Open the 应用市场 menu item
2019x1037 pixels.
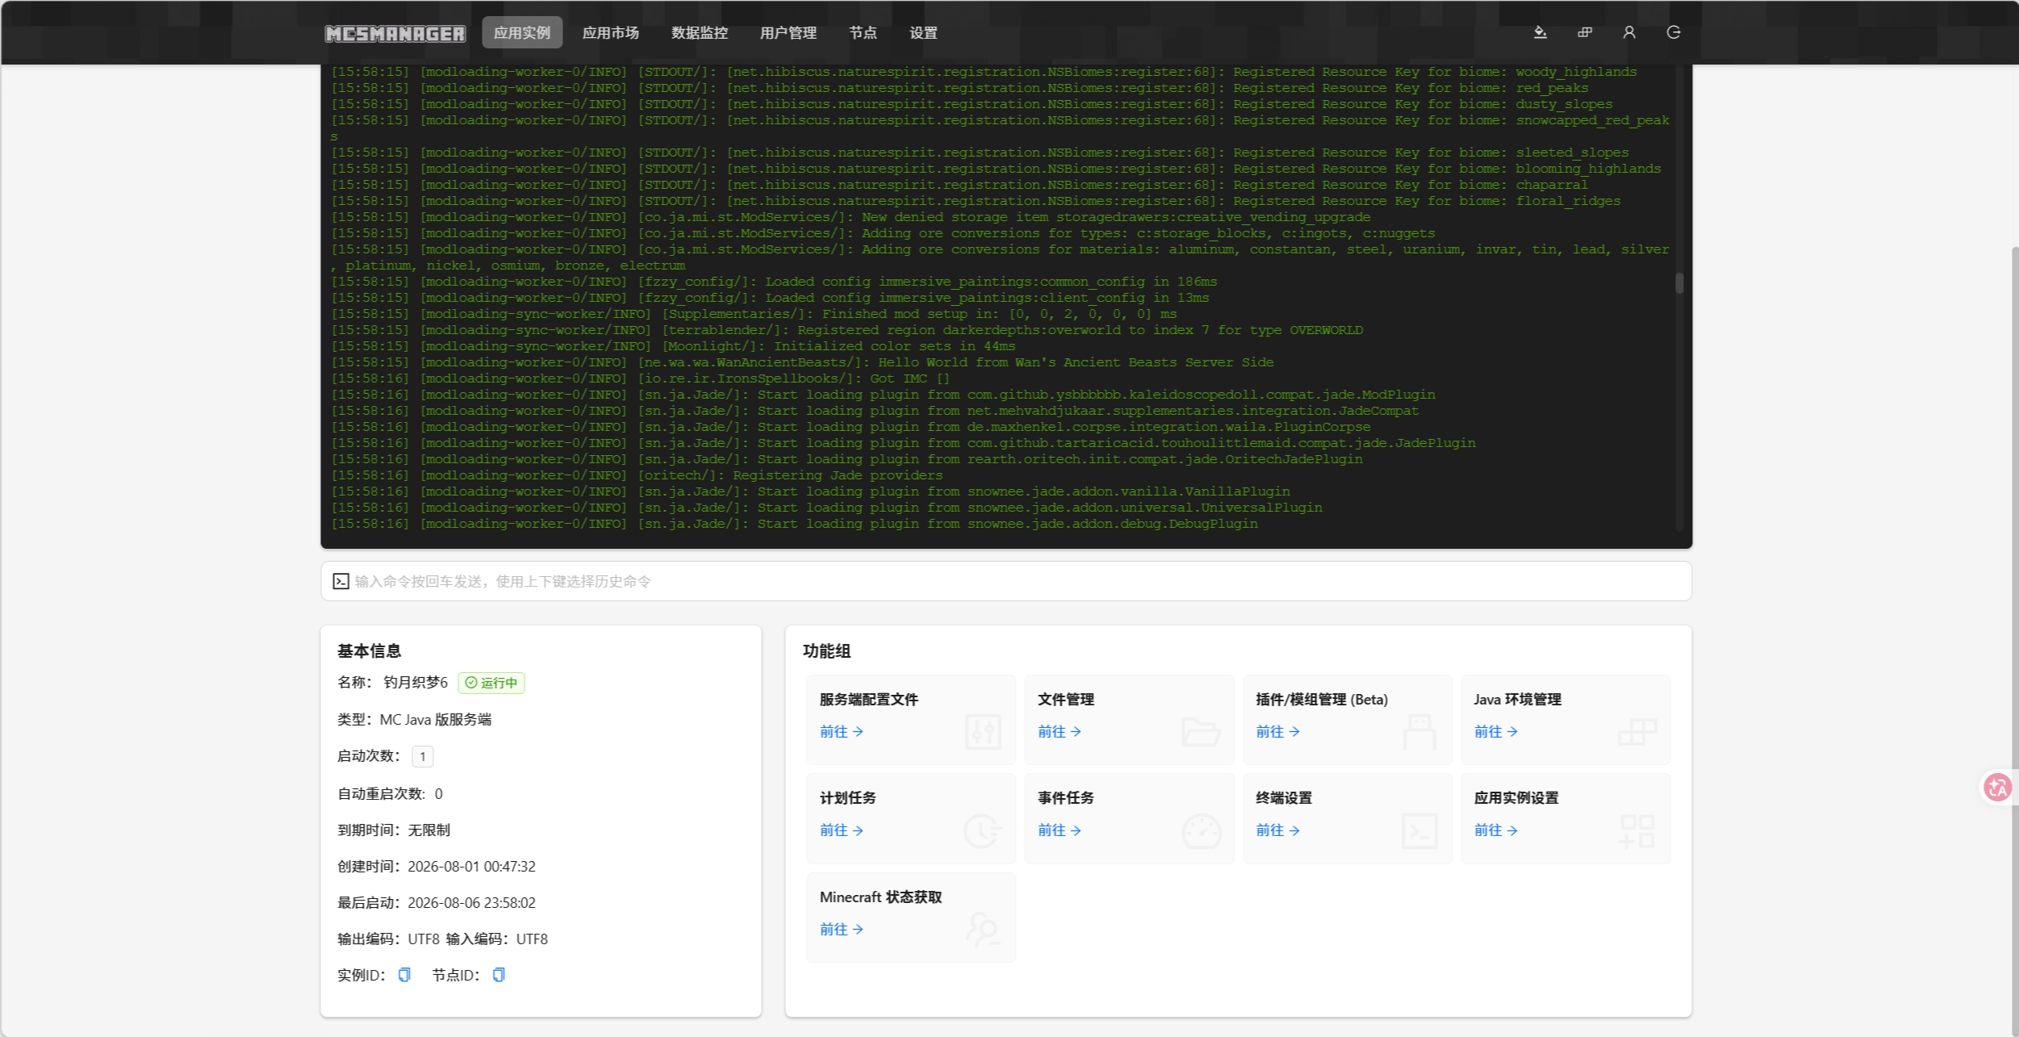coord(611,33)
